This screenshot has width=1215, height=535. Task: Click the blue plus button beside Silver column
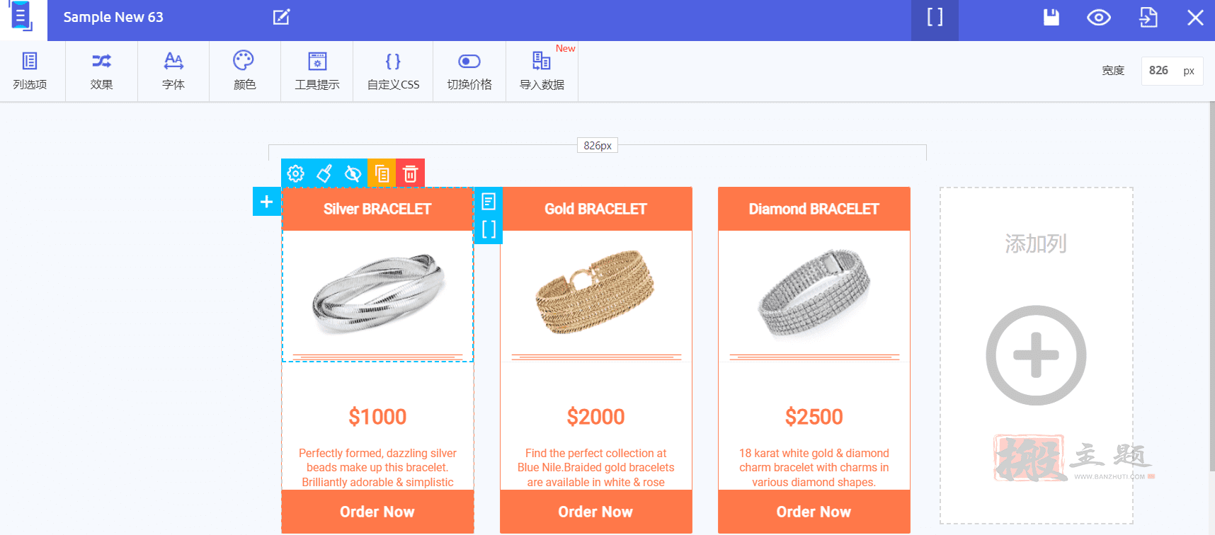click(267, 202)
